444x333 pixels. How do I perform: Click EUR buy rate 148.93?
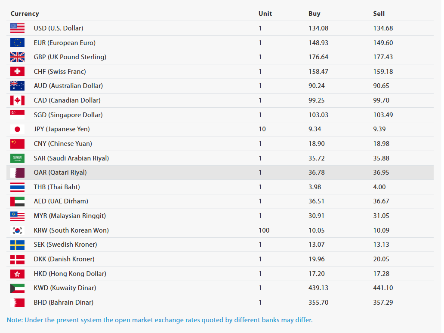click(318, 42)
